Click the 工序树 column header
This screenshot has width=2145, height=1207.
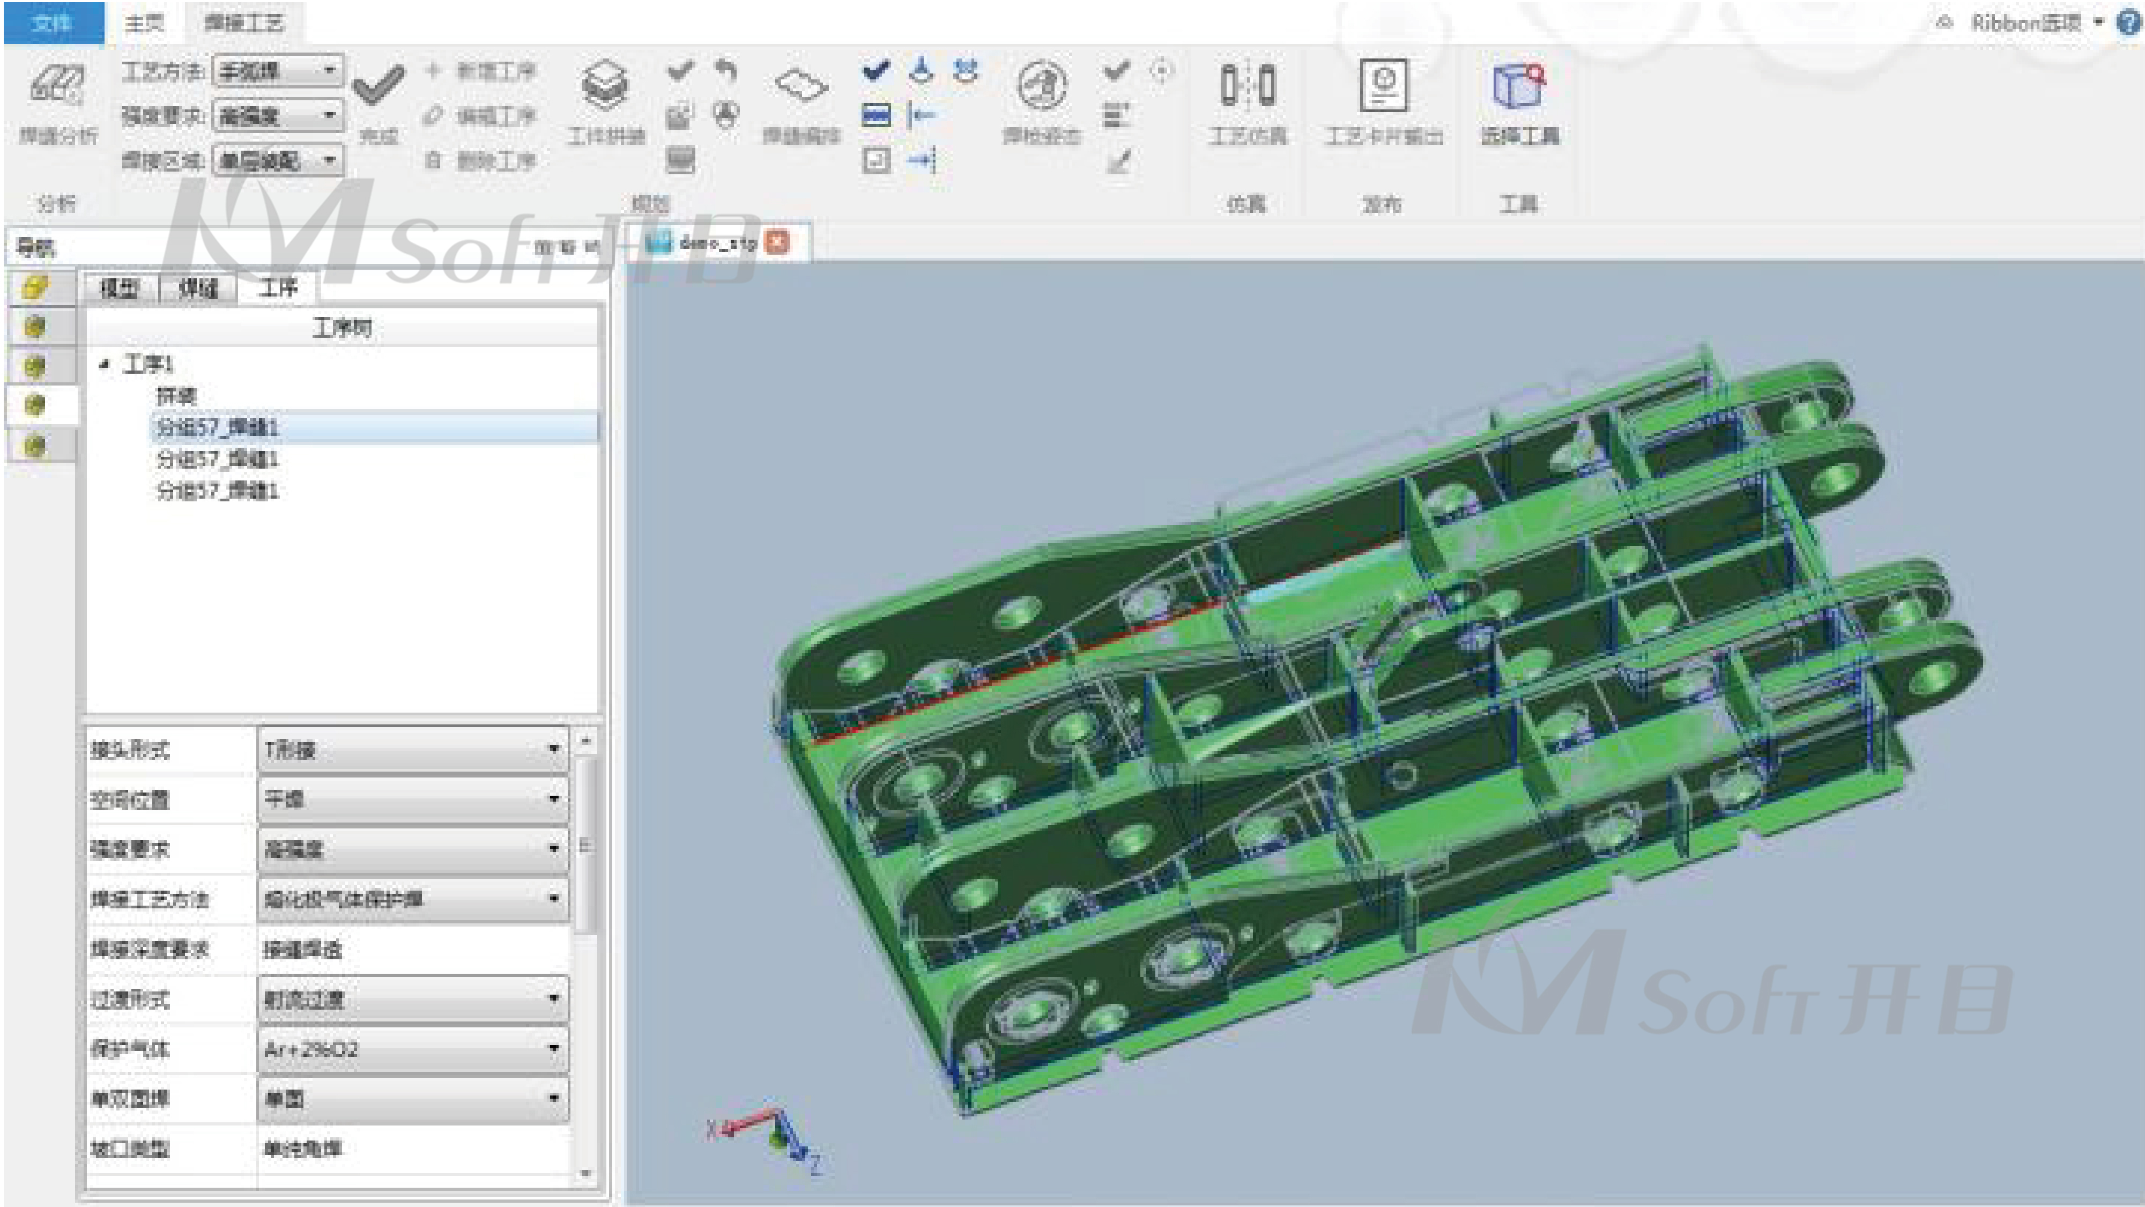[342, 328]
